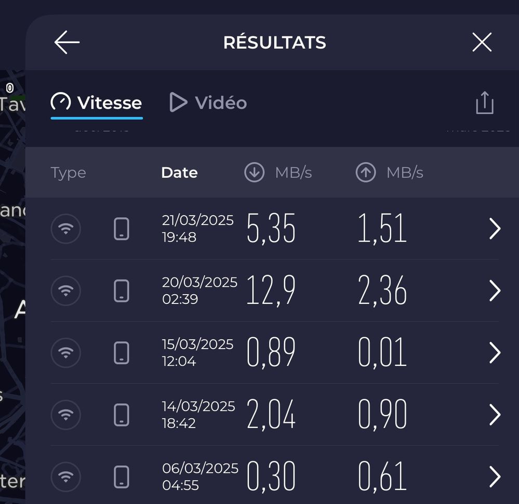Tap the Wi-Fi icon on the 21/03/2025 result
The width and height of the screenshot is (519, 504).
click(x=66, y=229)
